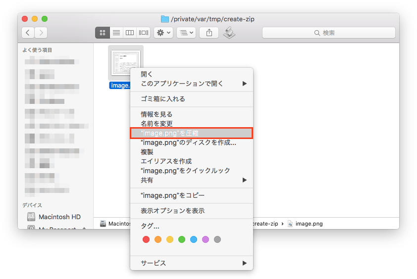Apply the gray tag color
The height and width of the screenshot is (279, 417).
click(x=217, y=239)
